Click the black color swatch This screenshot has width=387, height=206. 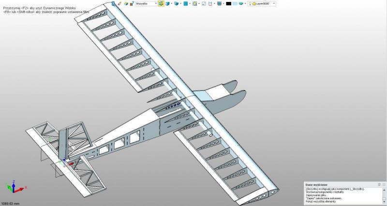pos(228,3)
